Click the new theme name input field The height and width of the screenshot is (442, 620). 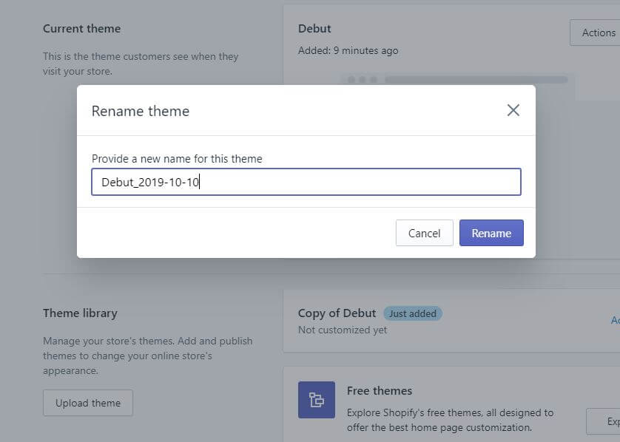(306, 182)
